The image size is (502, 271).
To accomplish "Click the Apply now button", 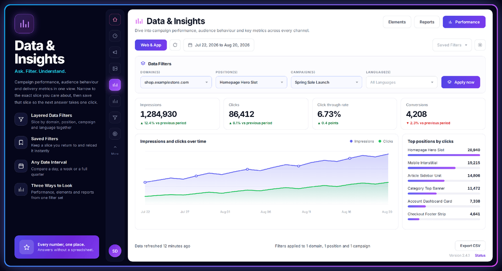I will click(x=460, y=82).
